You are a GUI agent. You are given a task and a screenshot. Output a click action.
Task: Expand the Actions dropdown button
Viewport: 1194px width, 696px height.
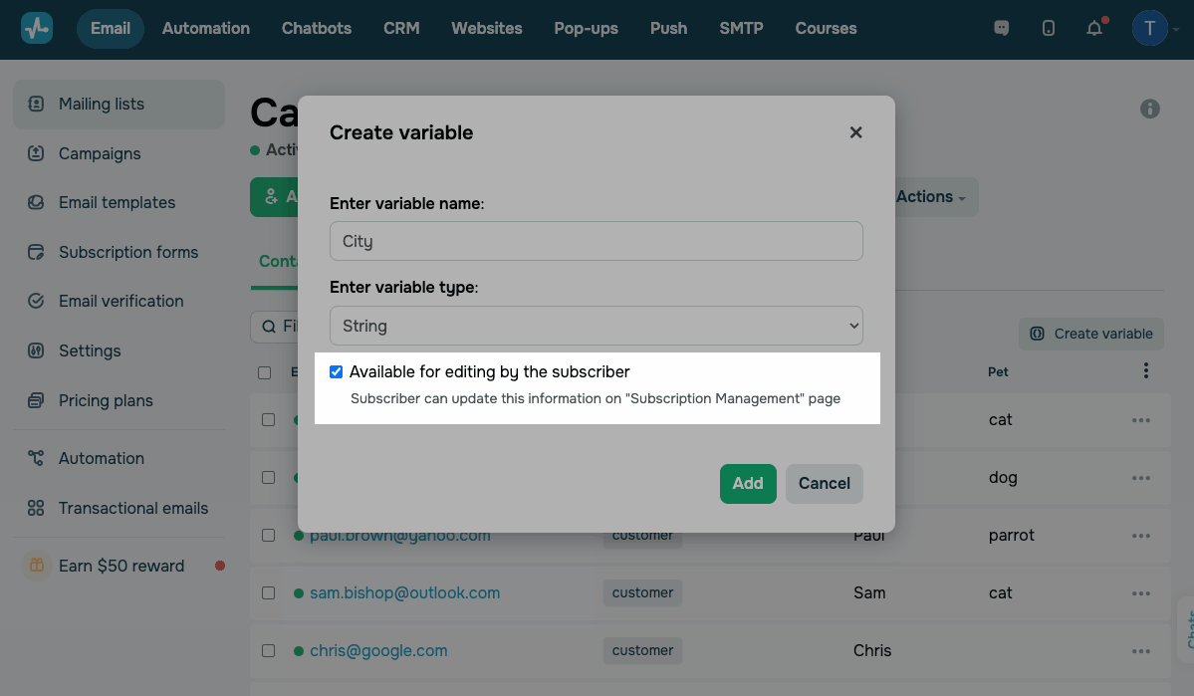(931, 197)
